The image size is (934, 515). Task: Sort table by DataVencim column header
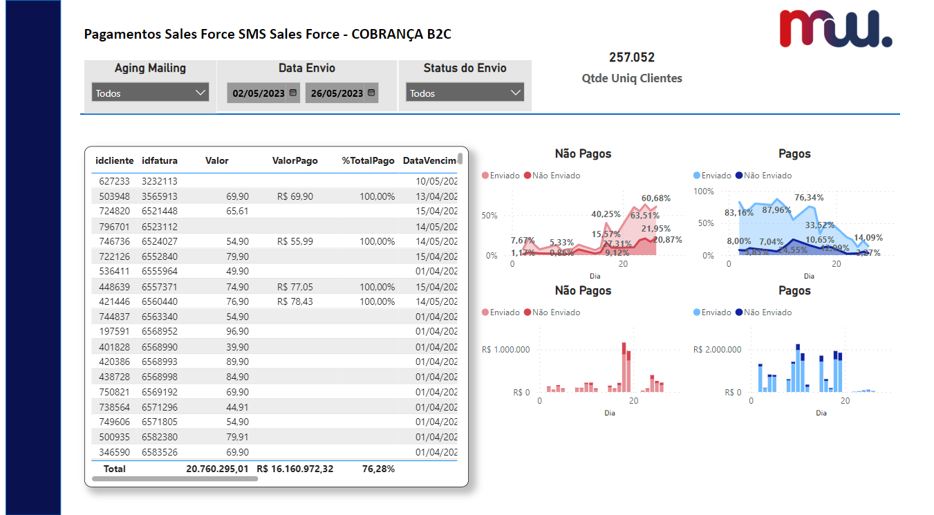pyautogui.click(x=430, y=160)
